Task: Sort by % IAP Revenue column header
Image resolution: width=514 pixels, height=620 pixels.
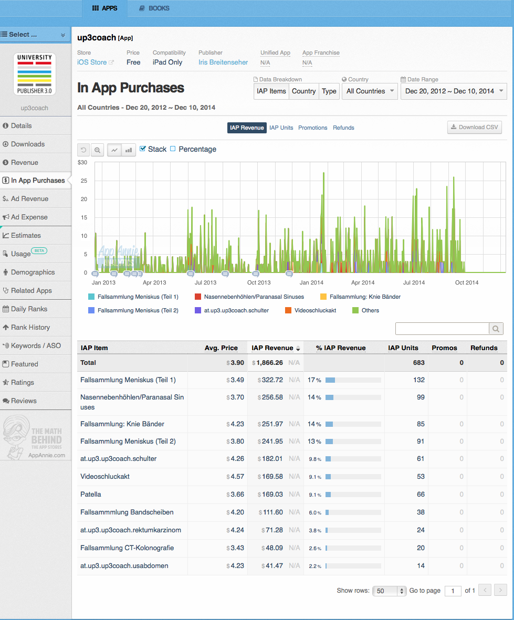Action: point(341,348)
